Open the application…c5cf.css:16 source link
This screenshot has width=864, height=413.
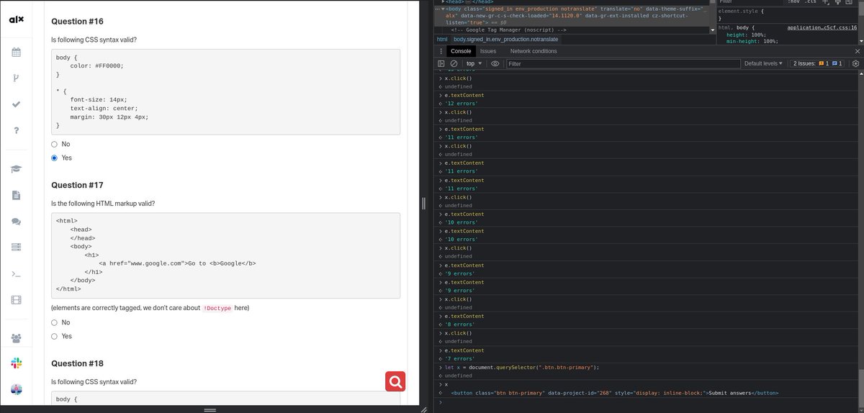click(x=822, y=27)
